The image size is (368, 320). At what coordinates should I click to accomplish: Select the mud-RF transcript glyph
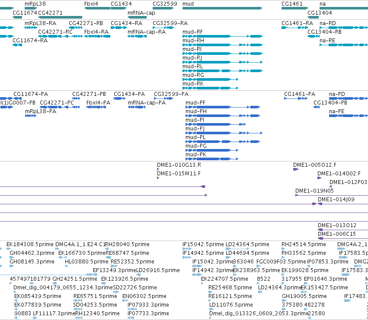[x=222, y=36]
